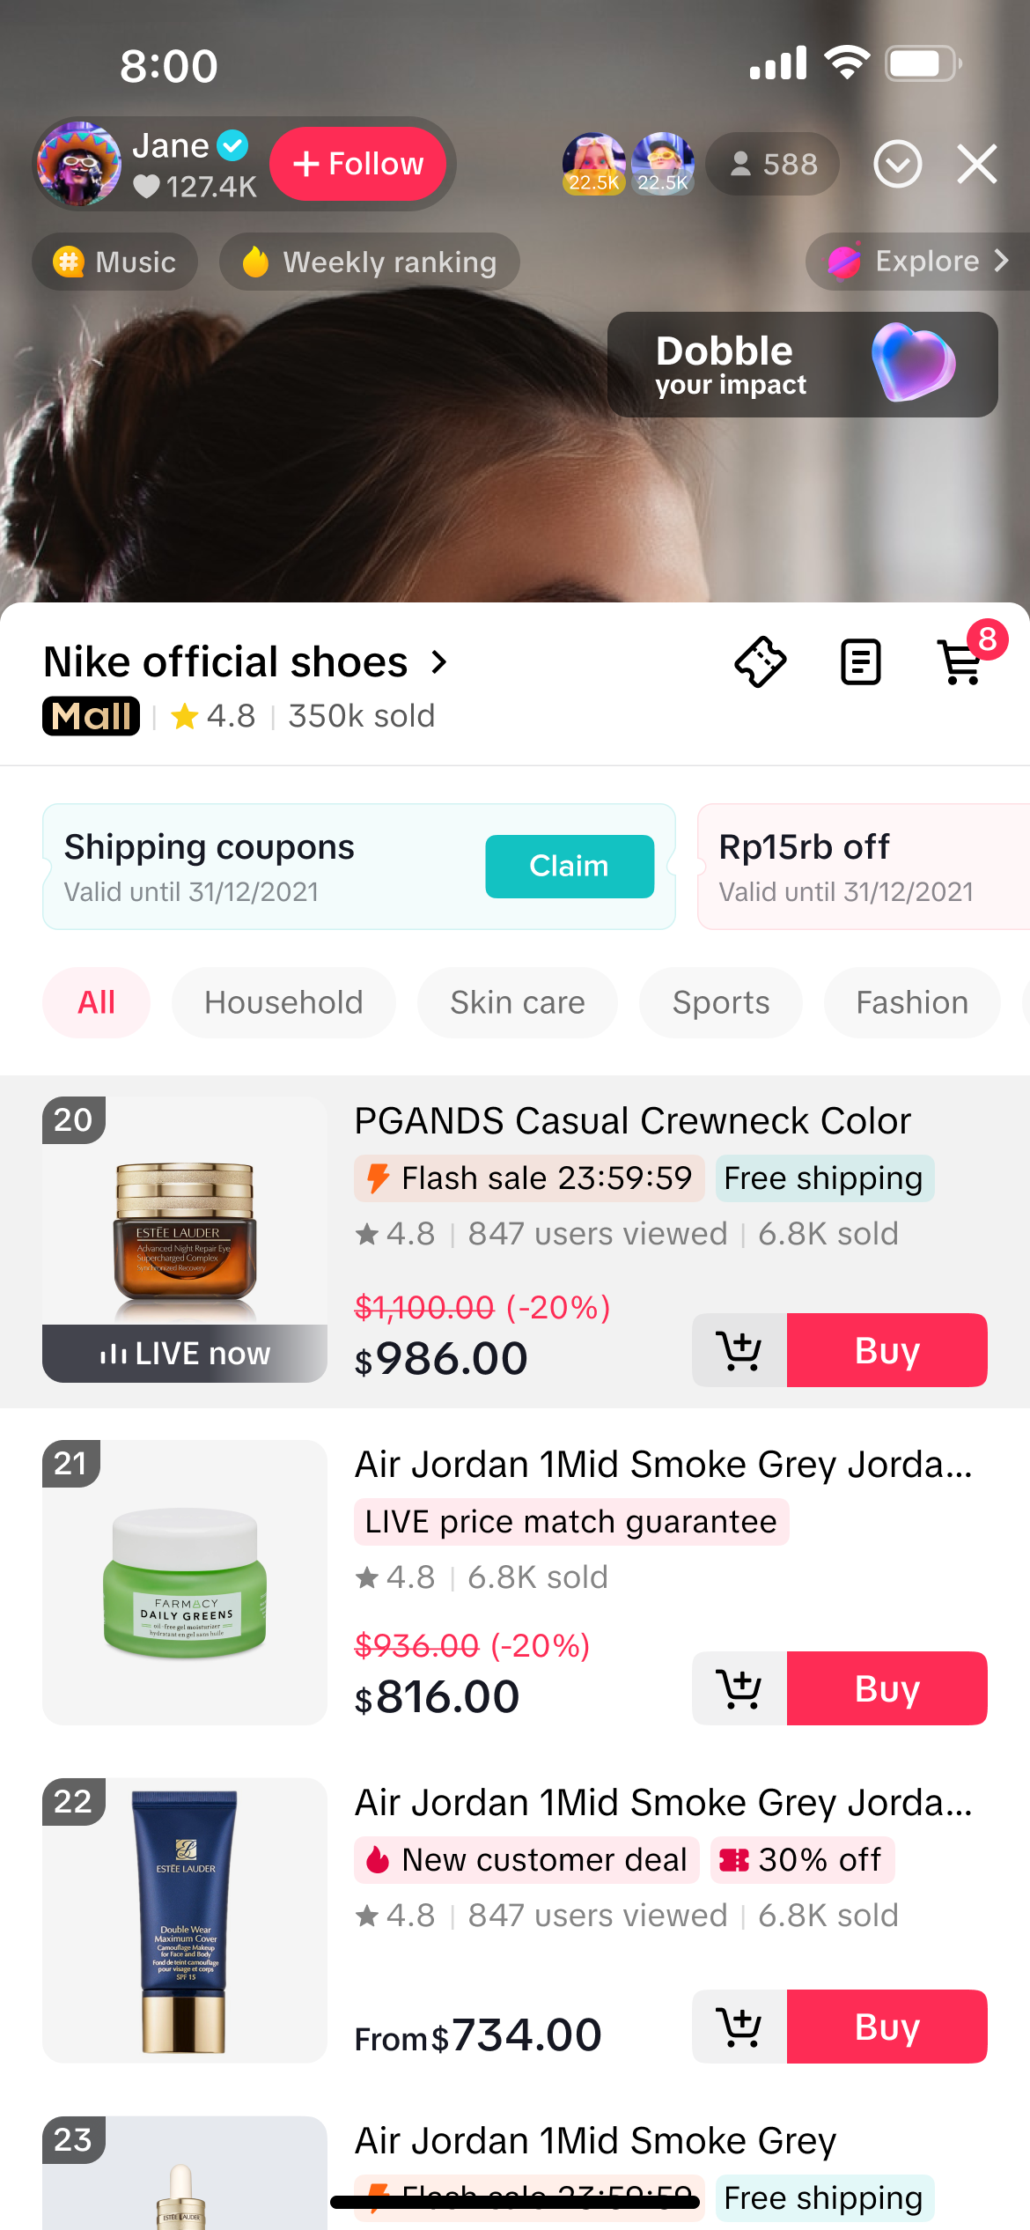
Task: View the 588 viewers list
Action: point(772,164)
